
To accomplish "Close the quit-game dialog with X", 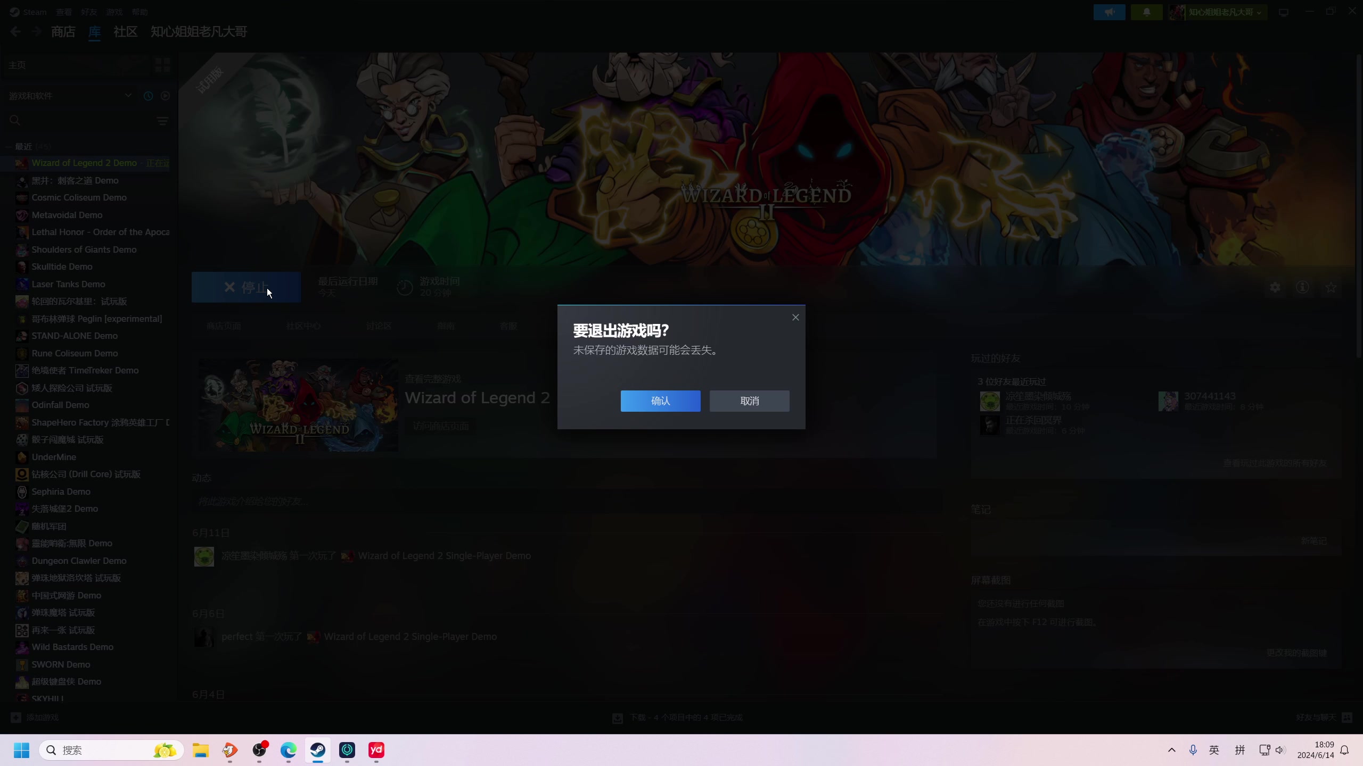I will (x=795, y=318).
